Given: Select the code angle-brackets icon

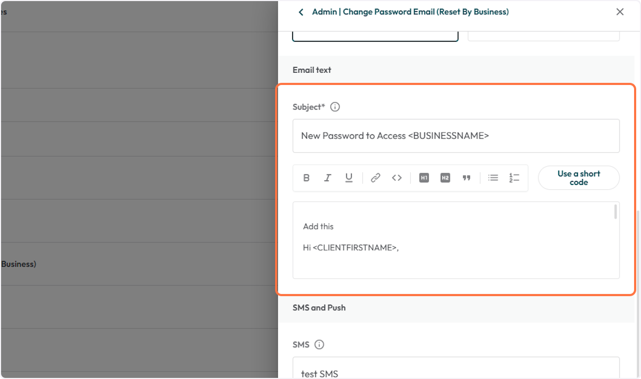Looking at the screenshot, I should pos(396,178).
